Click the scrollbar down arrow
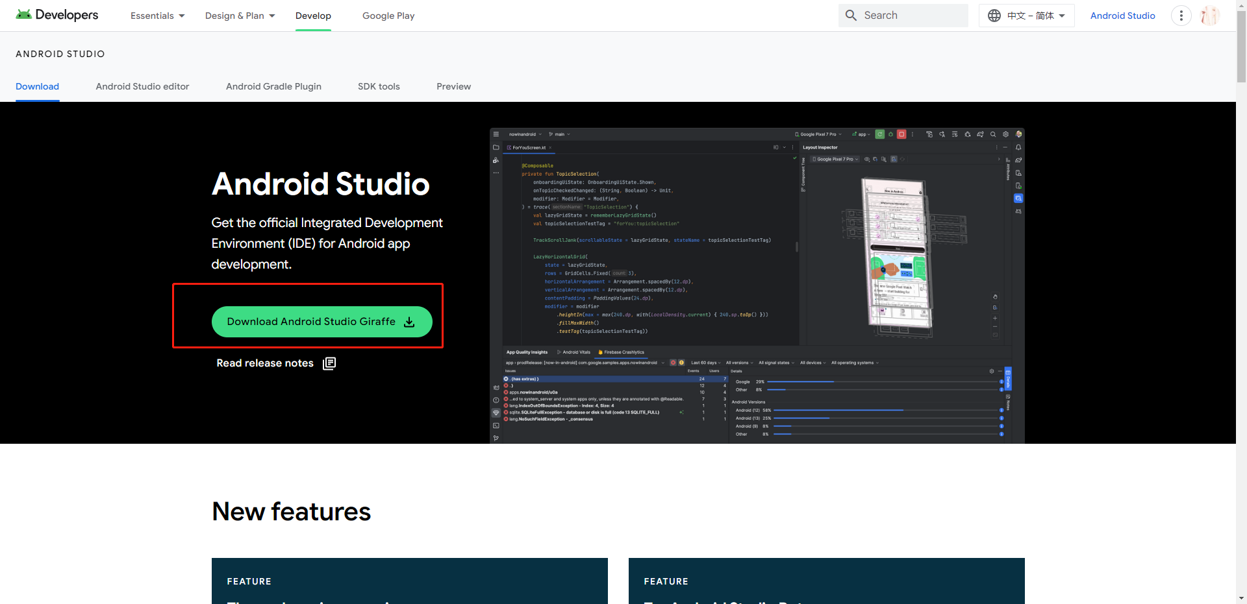This screenshot has height=604, width=1247. coord(1241,598)
